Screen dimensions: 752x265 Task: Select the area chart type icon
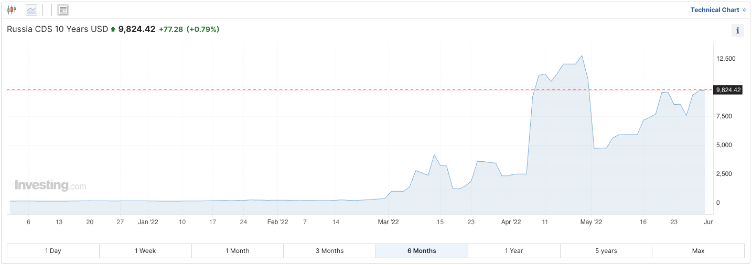click(x=31, y=10)
